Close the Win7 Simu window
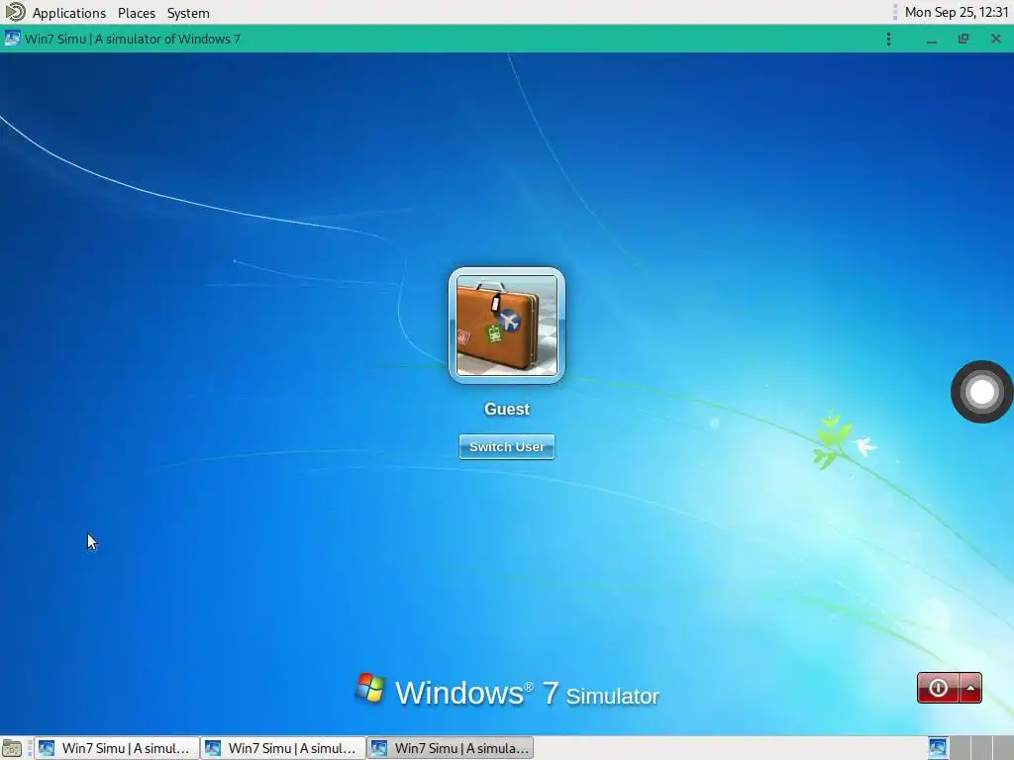Screen dimensions: 1014x760 click(x=996, y=39)
